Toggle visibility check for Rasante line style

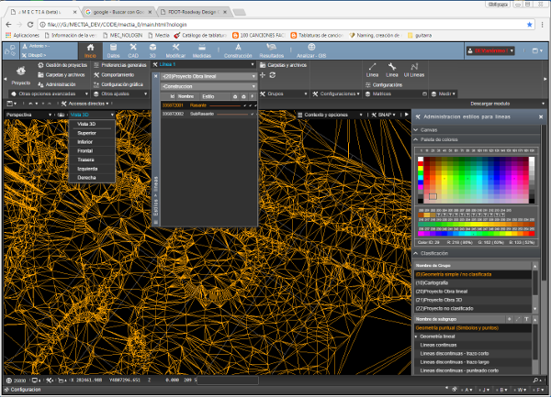point(245,106)
